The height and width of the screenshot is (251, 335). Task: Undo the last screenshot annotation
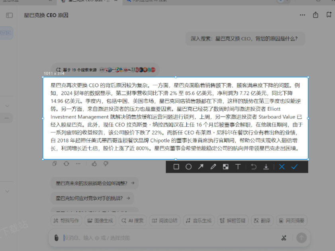click(x=254, y=167)
